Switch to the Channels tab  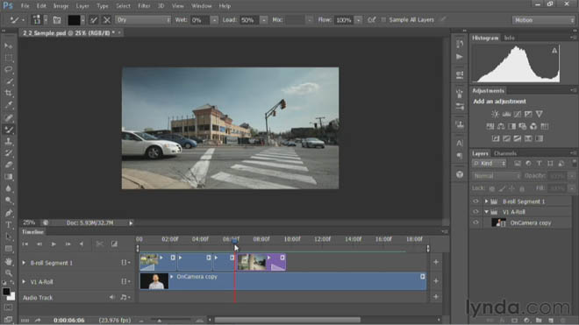tap(504, 153)
